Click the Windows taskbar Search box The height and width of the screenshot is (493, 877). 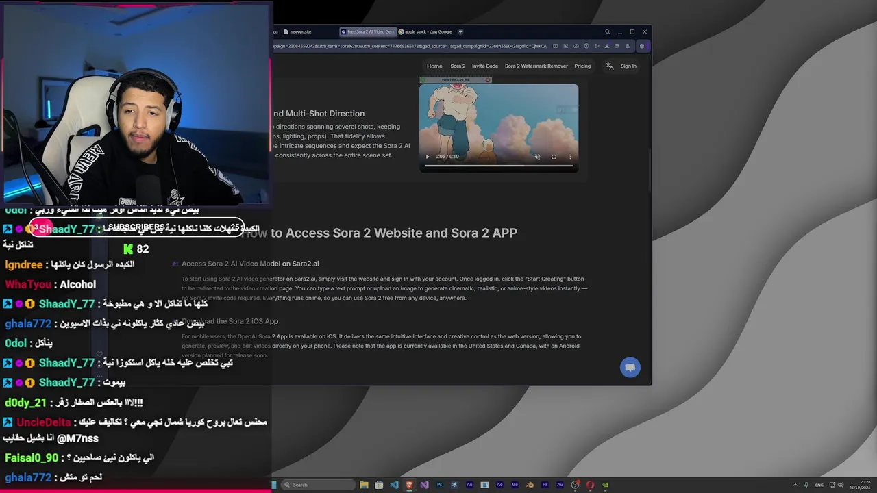click(x=319, y=485)
